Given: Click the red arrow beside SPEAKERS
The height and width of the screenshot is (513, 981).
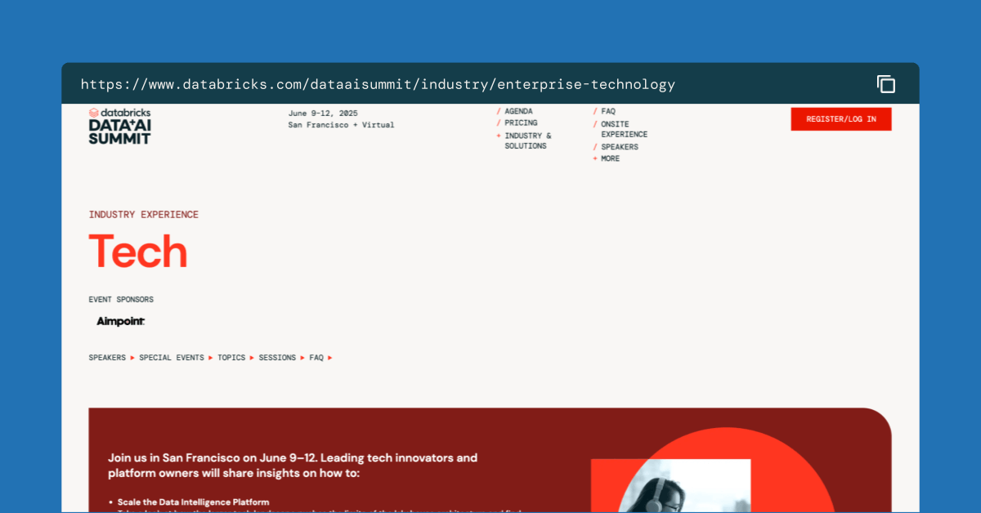Looking at the screenshot, I should tap(132, 358).
